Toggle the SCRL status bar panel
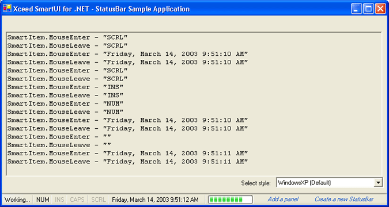Viewport: 389px width, 207px height. point(98,200)
